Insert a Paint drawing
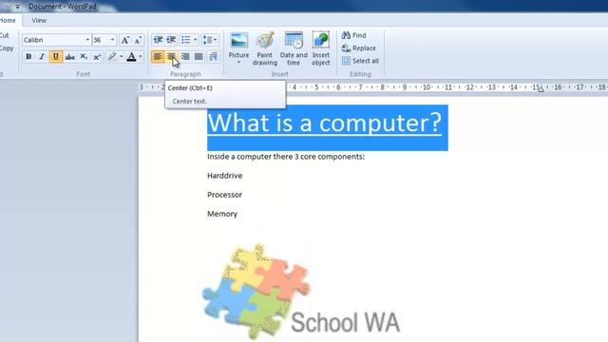 [265, 48]
